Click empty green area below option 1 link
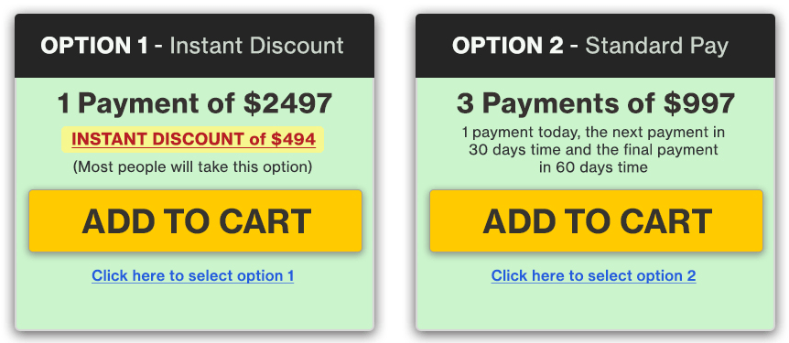The width and height of the screenshot is (789, 343). point(194,308)
